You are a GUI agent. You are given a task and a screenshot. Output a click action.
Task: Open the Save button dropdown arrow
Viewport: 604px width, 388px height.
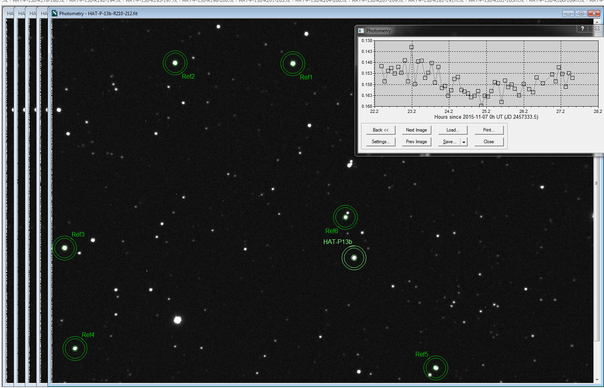pyautogui.click(x=464, y=142)
